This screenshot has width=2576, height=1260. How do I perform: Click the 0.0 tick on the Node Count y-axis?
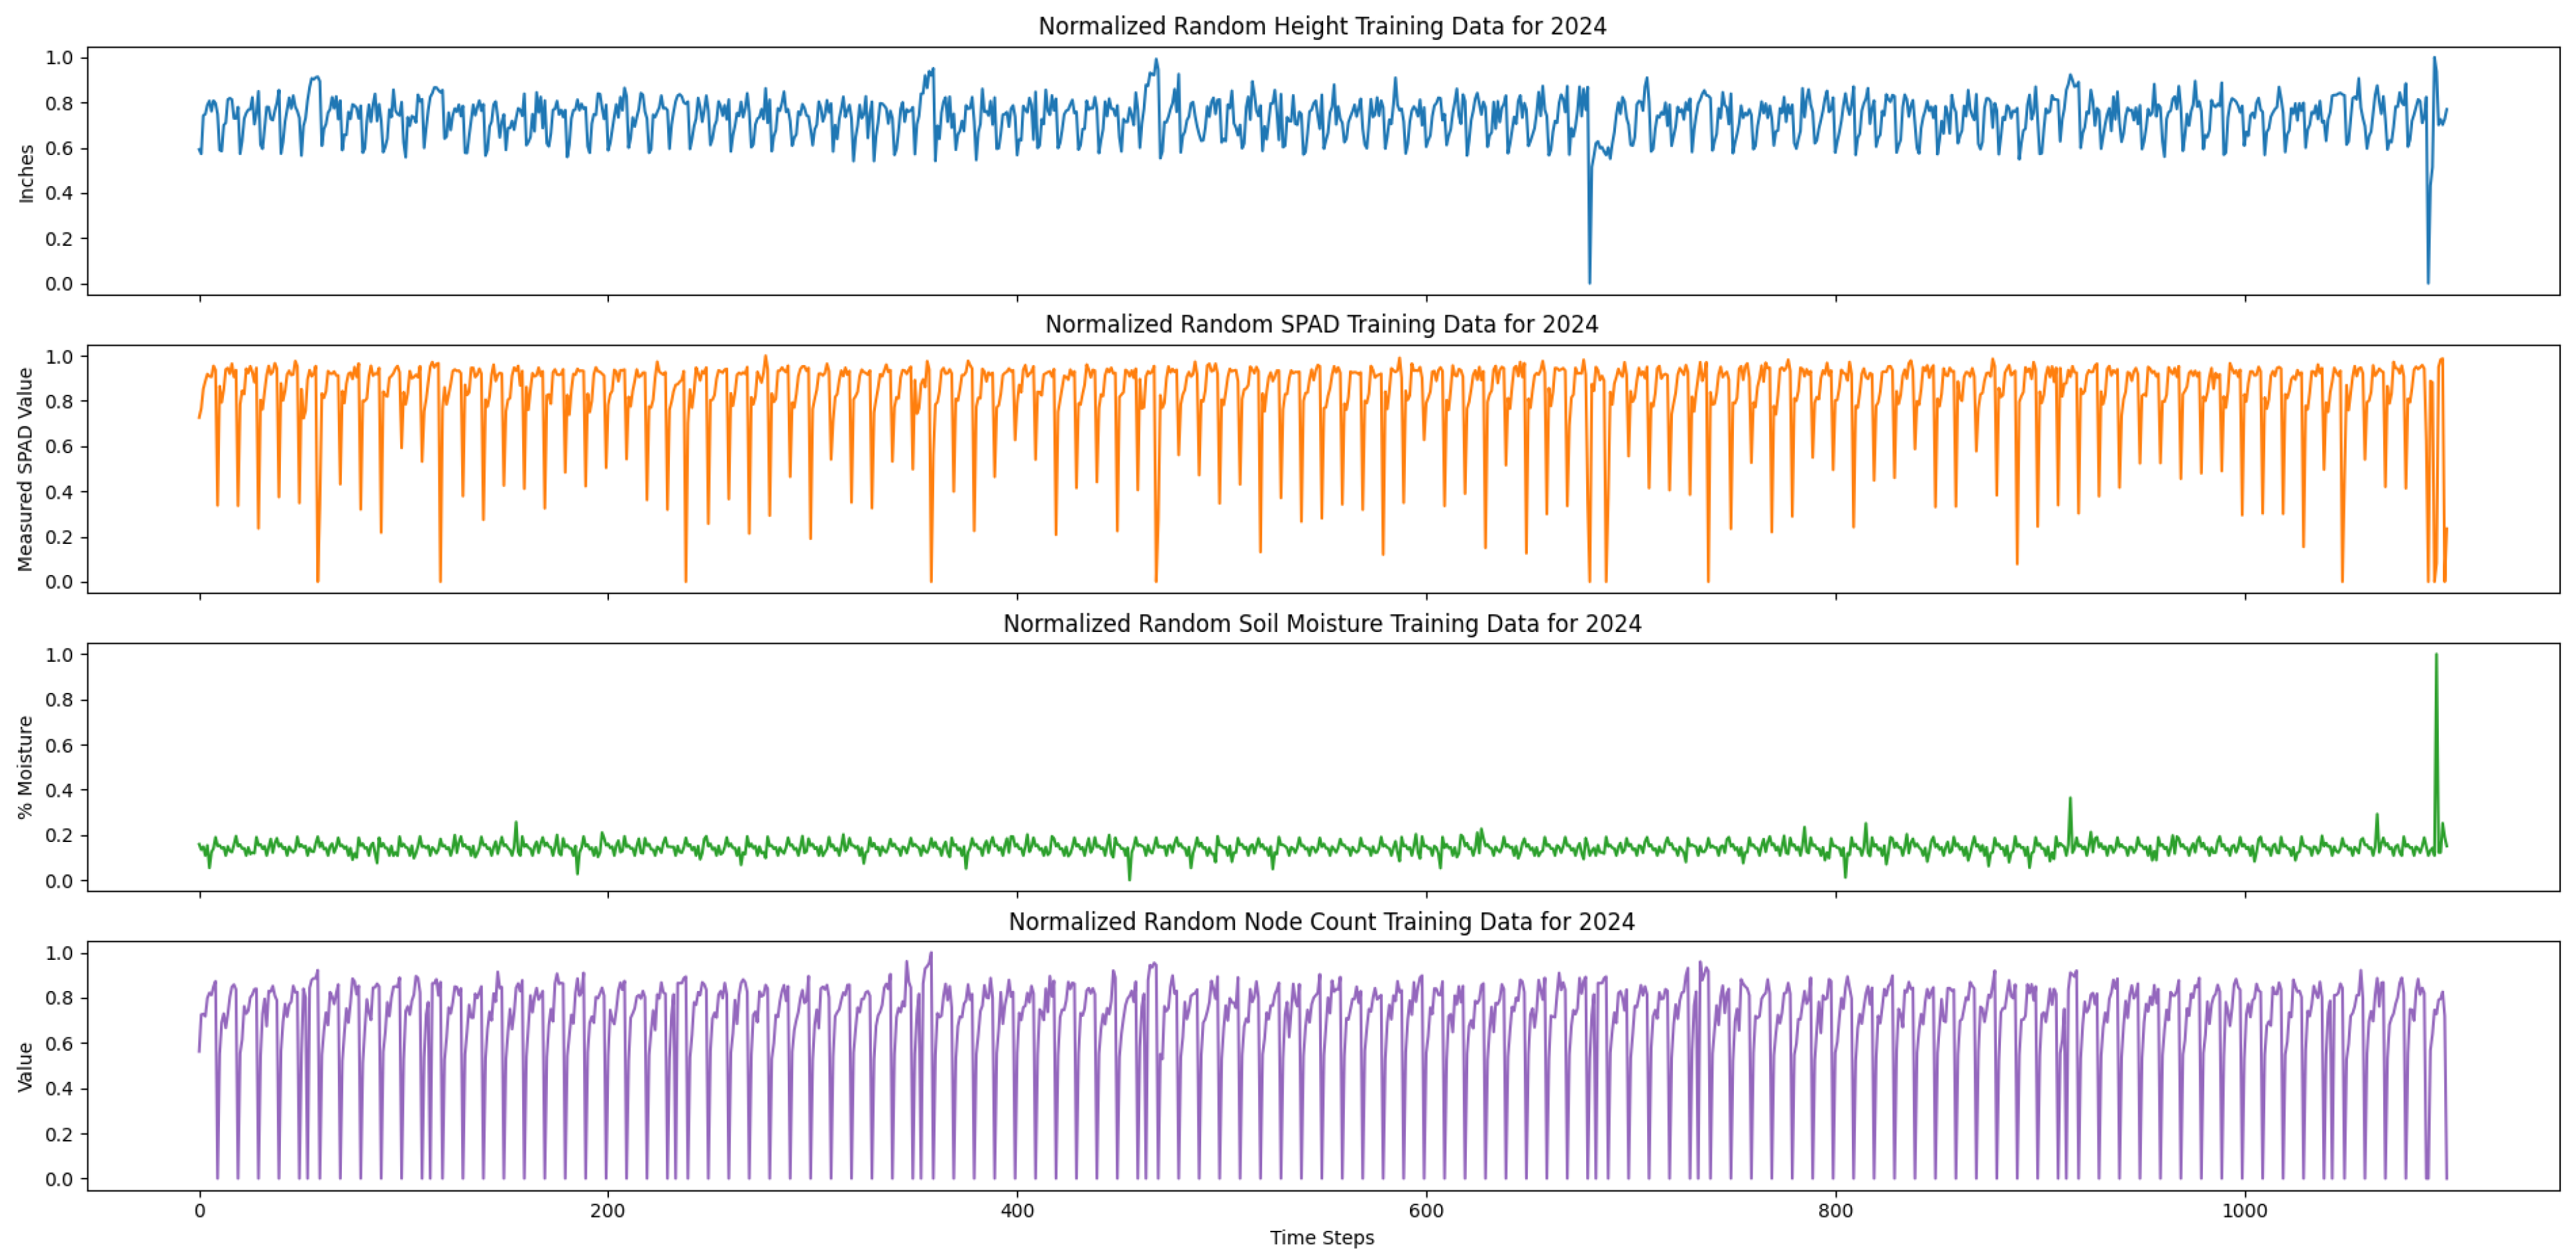tap(59, 1179)
